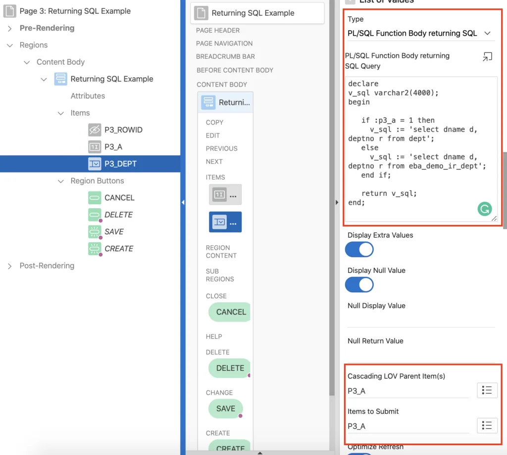507x455 pixels.
Task: Click the layout pane vertical scrollbar
Action: (x=332, y=197)
